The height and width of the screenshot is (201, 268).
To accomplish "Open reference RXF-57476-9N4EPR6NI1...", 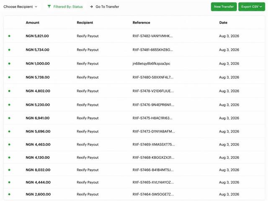I will (153, 105).
